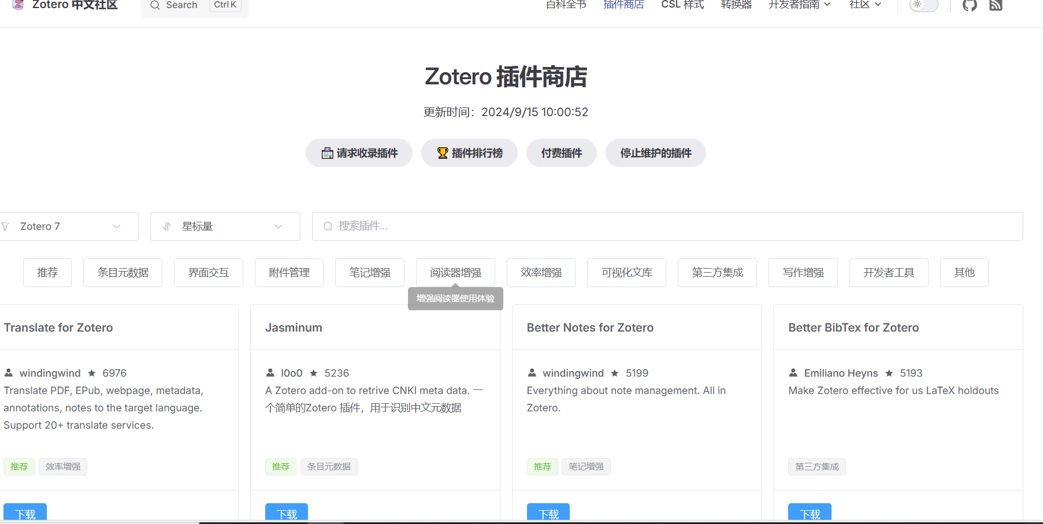Click the 请求收录插件 button
Image resolution: width=1043 pixels, height=524 pixels.
pyautogui.click(x=359, y=153)
